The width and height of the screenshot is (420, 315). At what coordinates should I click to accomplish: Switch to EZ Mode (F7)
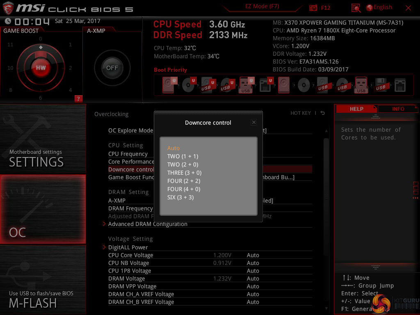262,6
